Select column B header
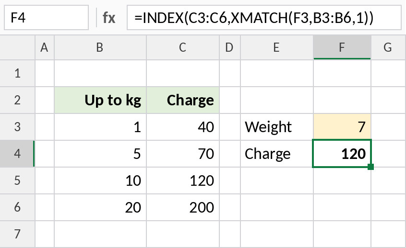The image size is (406, 248). pos(100,47)
